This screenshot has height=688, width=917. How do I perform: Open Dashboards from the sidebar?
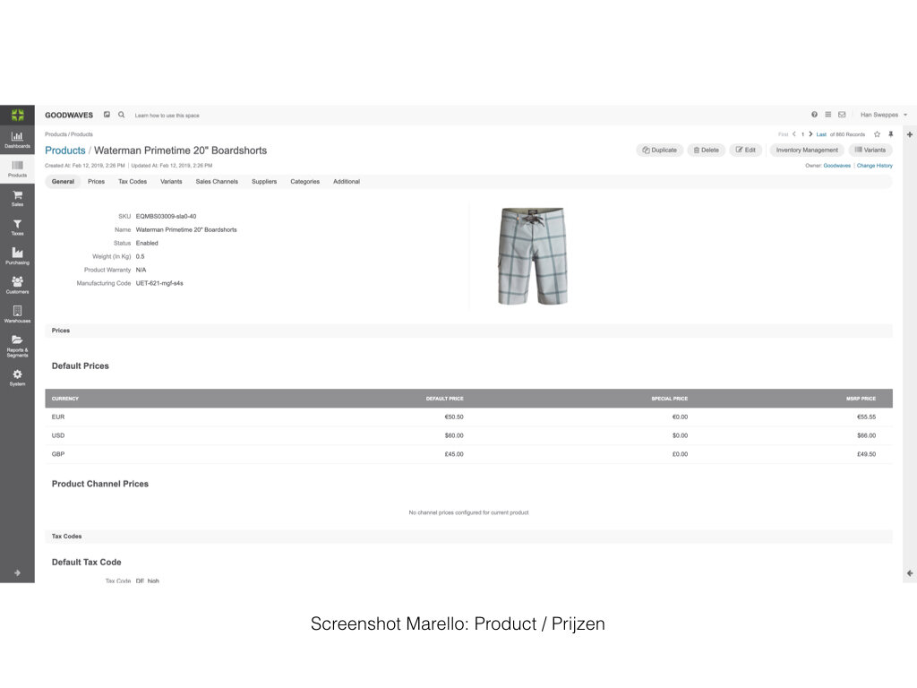[17, 140]
